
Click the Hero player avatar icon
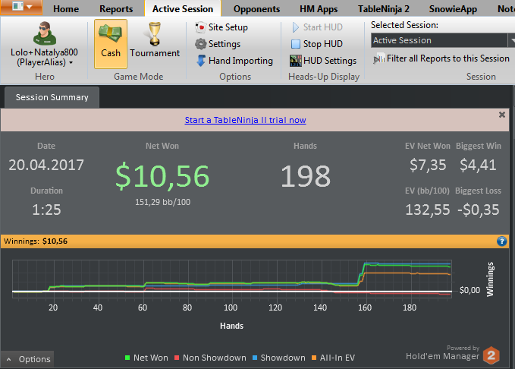pos(45,33)
